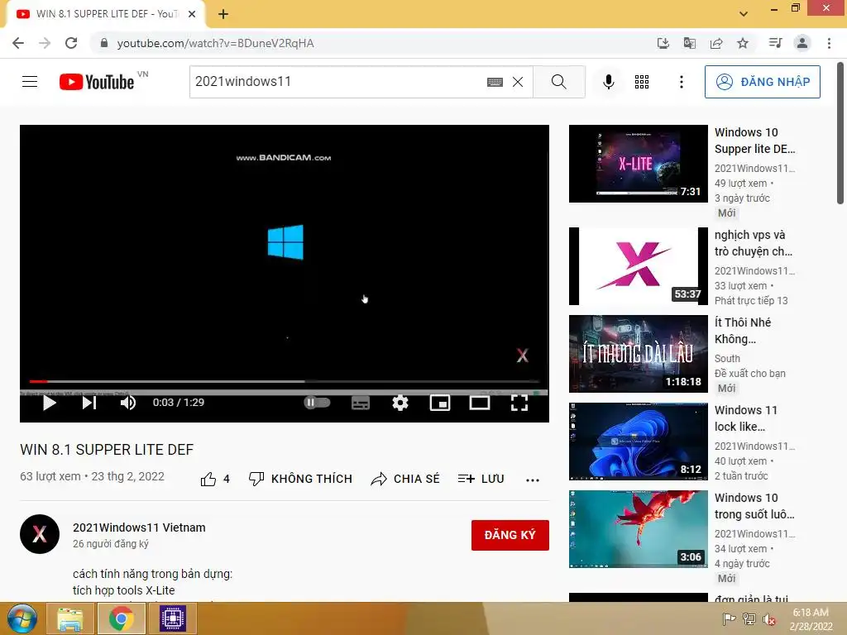Open the 2021Windows11 Vietnam channel name link
This screenshot has height=635, width=847.
(139, 528)
